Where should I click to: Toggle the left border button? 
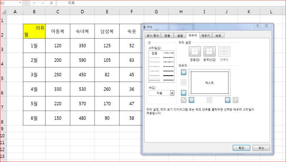(191, 100)
